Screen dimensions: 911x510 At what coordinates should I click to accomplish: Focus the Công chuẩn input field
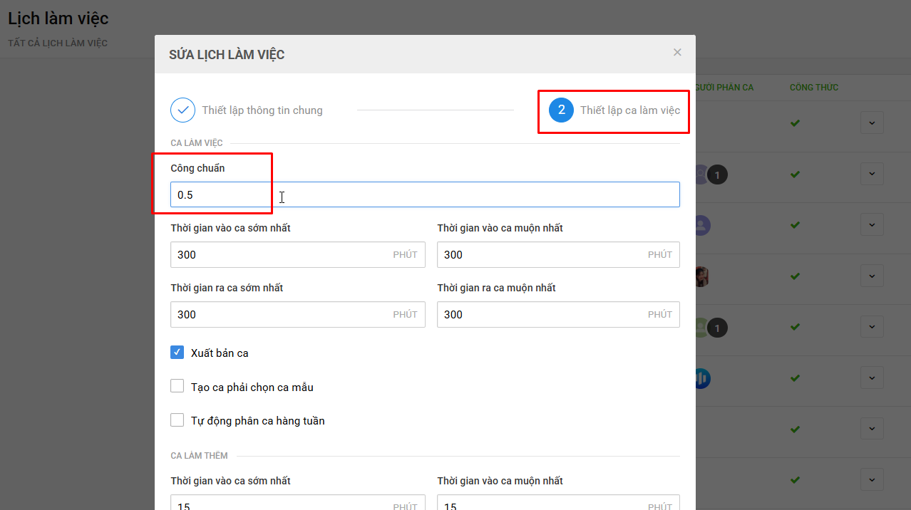click(x=425, y=194)
